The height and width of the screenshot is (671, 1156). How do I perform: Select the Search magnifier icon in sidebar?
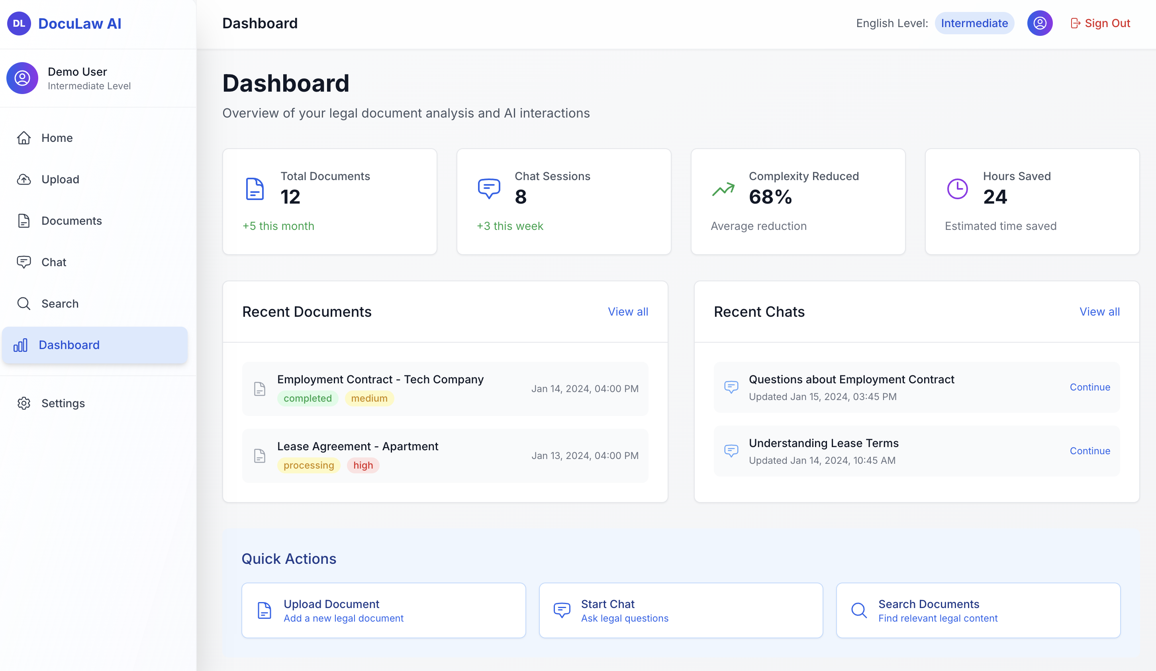pos(24,303)
